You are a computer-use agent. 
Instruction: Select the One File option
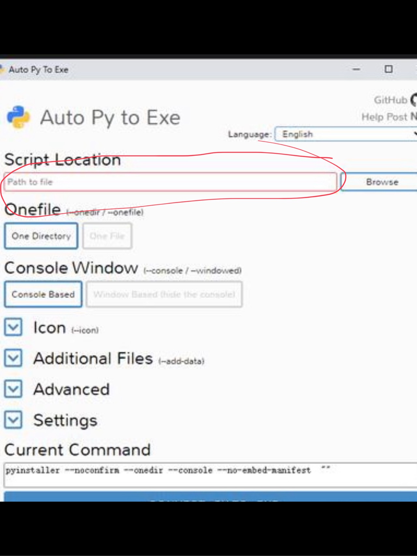[x=107, y=236]
